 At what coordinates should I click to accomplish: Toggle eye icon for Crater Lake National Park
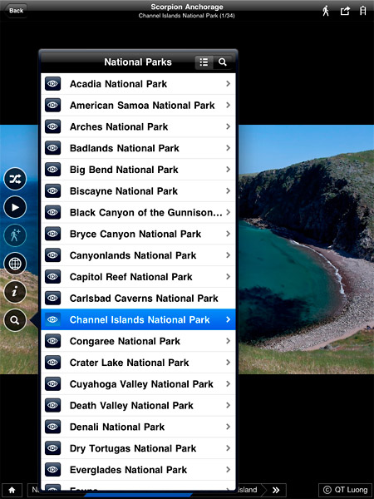coord(53,363)
